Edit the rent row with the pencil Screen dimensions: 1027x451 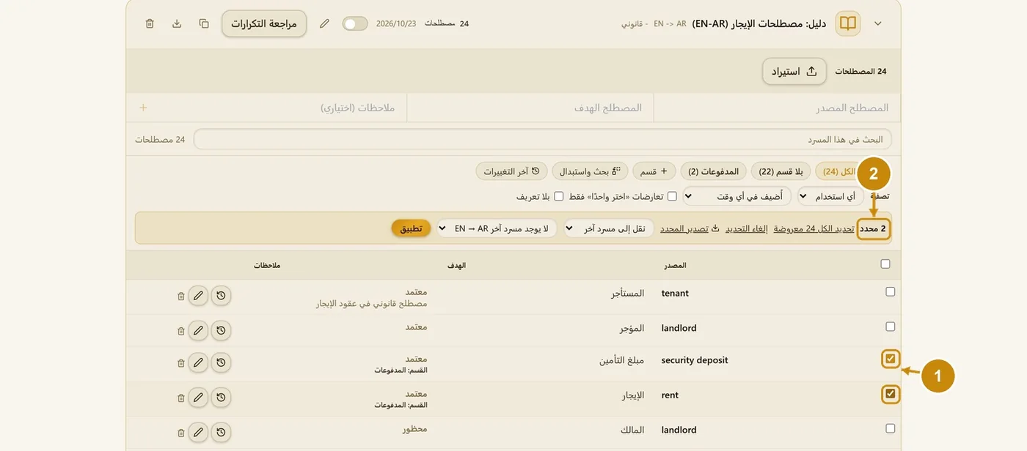point(198,398)
